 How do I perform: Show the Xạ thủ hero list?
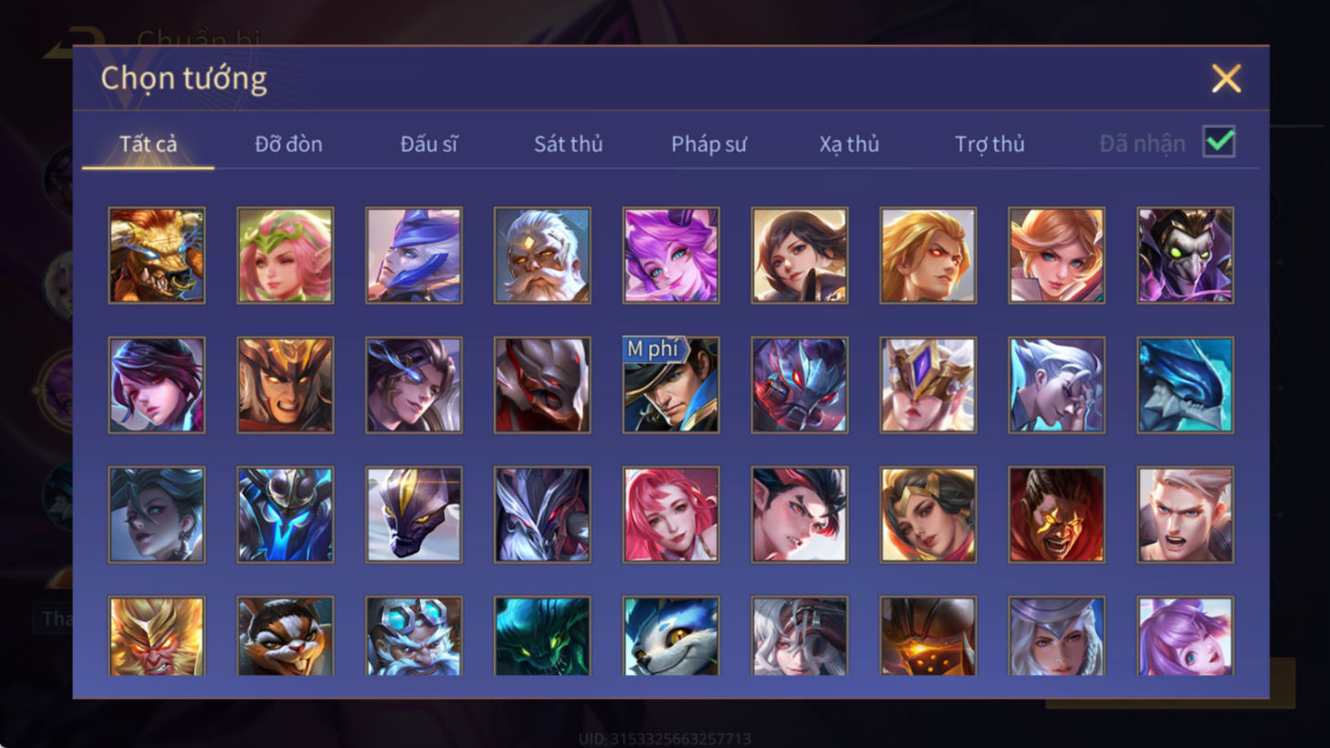coord(849,144)
